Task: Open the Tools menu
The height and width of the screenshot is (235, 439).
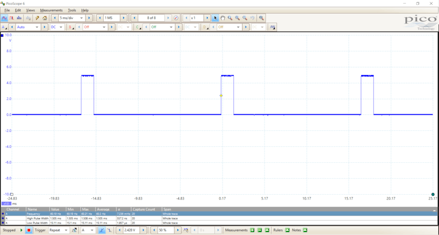Action: click(x=72, y=10)
